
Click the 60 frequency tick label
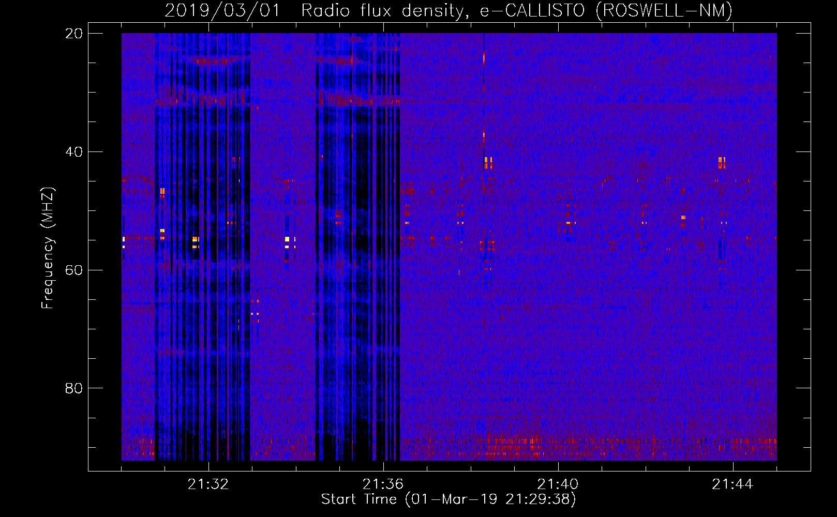[73, 270]
